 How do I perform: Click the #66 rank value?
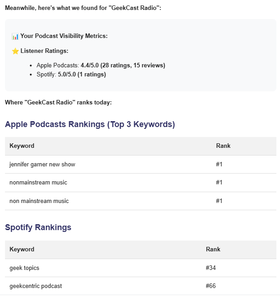(211, 286)
